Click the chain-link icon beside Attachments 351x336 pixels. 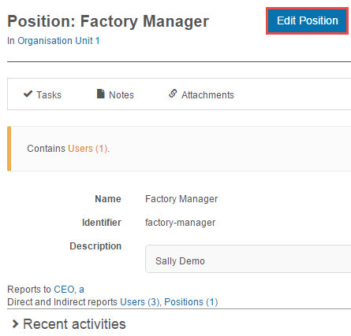tap(173, 94)
